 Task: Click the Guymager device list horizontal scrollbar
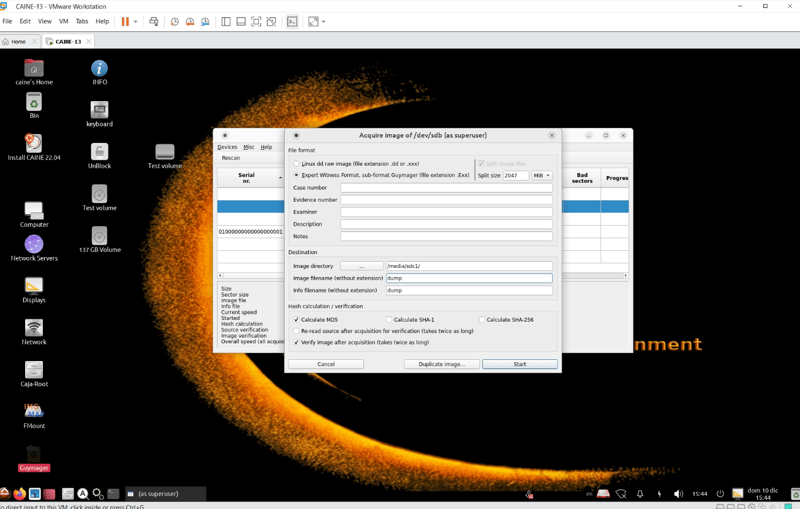click(423, 275)
